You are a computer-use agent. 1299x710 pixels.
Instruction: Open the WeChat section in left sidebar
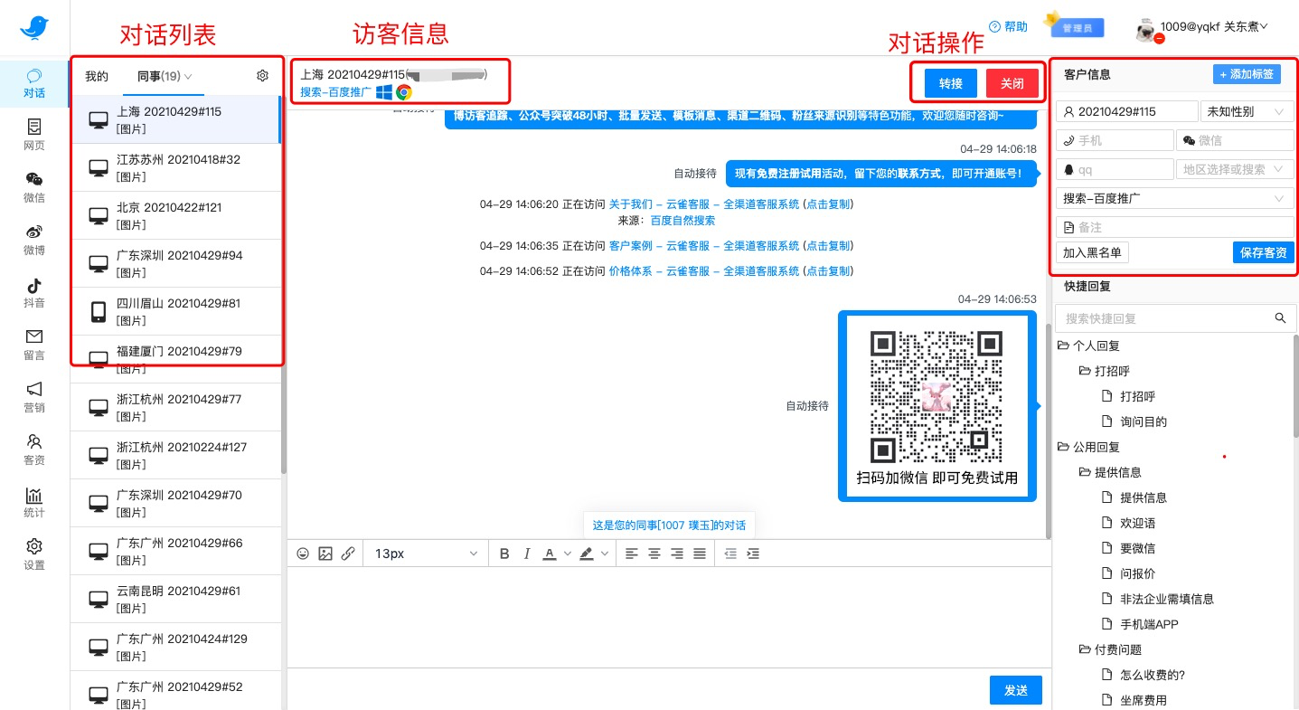33,186
